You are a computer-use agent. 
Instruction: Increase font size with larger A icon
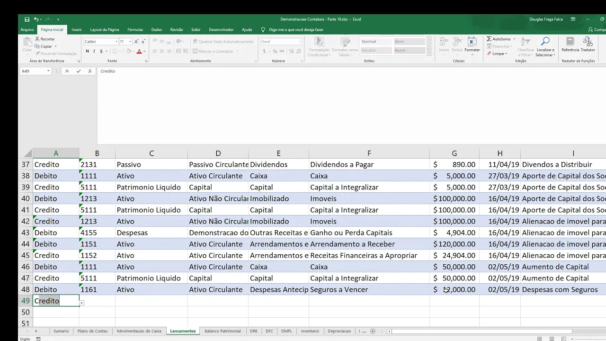[136, 42]
